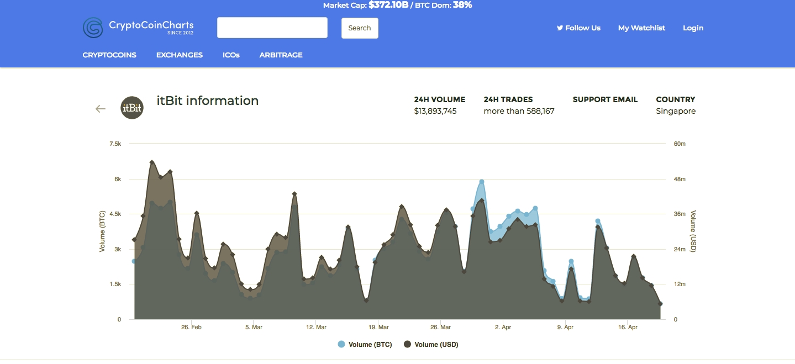Click the highest USD volume peak data point
Image resolution: width=795 pixels, height=364 pixels.
point(152,162)
